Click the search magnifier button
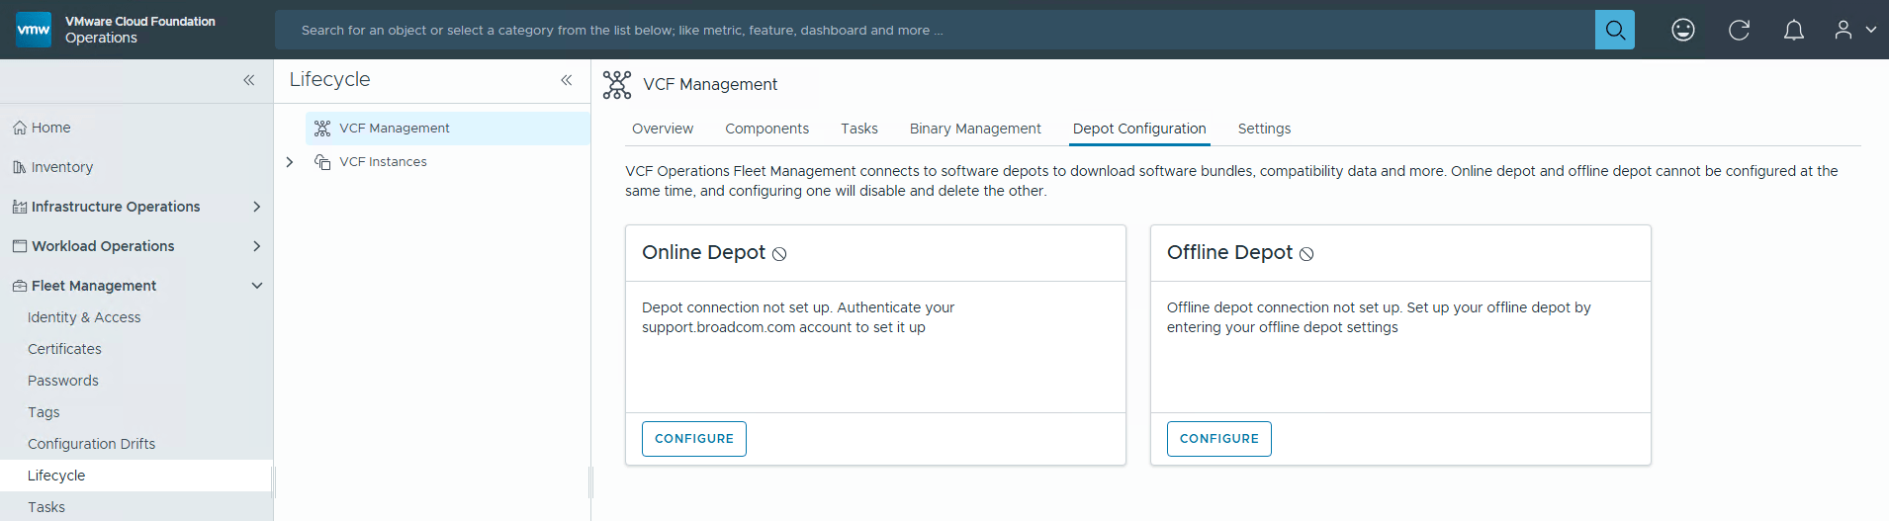The width and height of the screenshot is (1889, 521). [x=1614, y=30]
